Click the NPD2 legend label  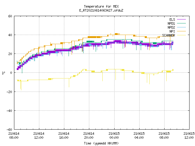[171, 27]
